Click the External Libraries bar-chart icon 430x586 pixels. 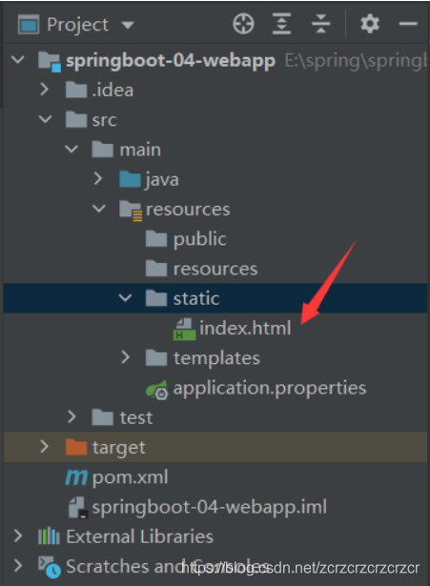click(x=49, y=536)
